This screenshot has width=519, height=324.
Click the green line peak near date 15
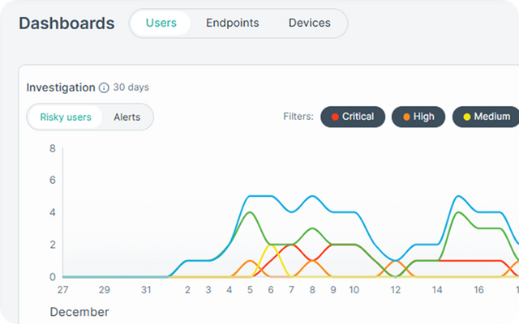tap(458, 212)
